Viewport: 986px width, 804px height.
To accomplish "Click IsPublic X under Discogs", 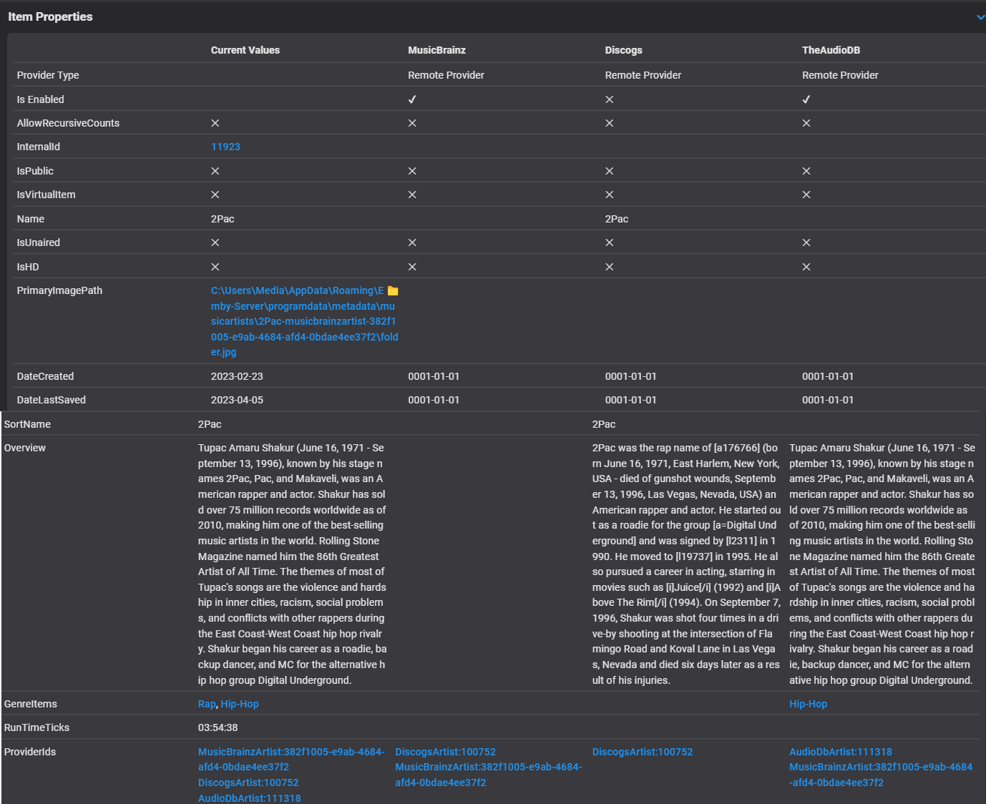I will [x=610, y=171].
